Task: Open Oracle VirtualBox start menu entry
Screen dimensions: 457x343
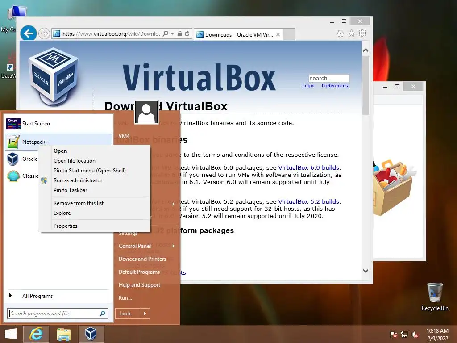Action: click(21, 159)
